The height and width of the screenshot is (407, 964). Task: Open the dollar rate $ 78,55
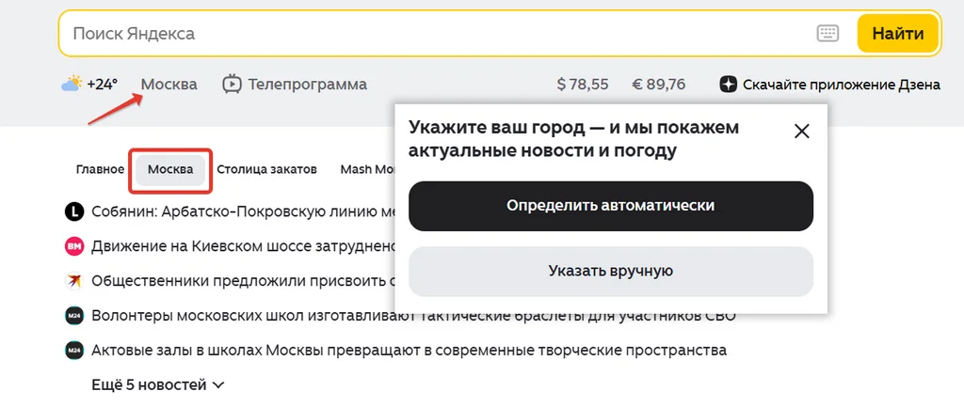tap(582, 84)
